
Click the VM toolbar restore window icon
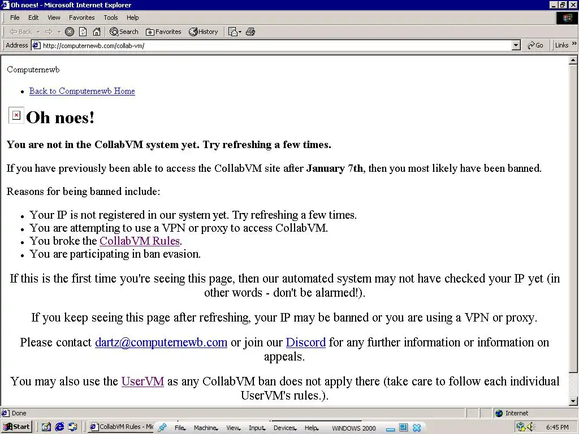(404, 427)
